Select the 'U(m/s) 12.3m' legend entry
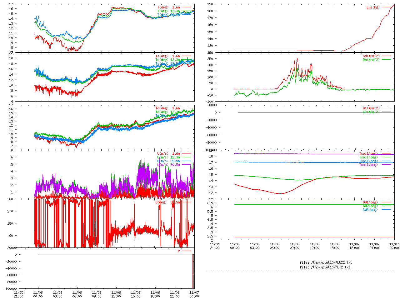Viewport: 400px width, 300px height. (168, 157)
